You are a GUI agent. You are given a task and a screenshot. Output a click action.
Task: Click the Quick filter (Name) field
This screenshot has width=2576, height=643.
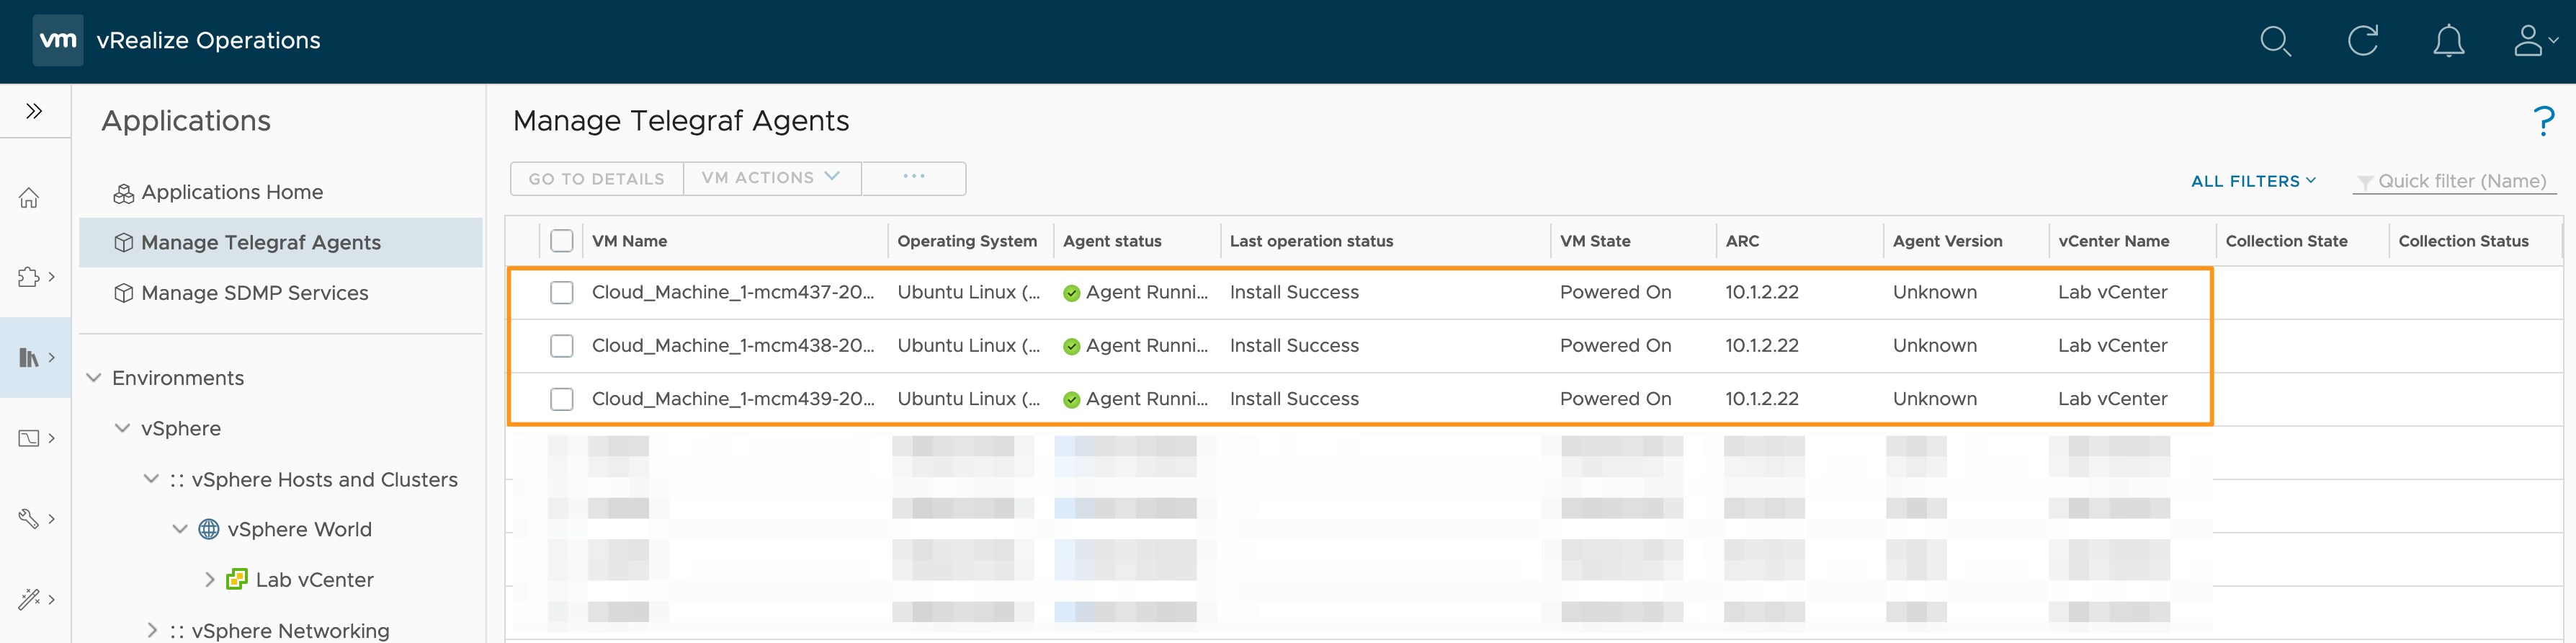pos(2455,181)
